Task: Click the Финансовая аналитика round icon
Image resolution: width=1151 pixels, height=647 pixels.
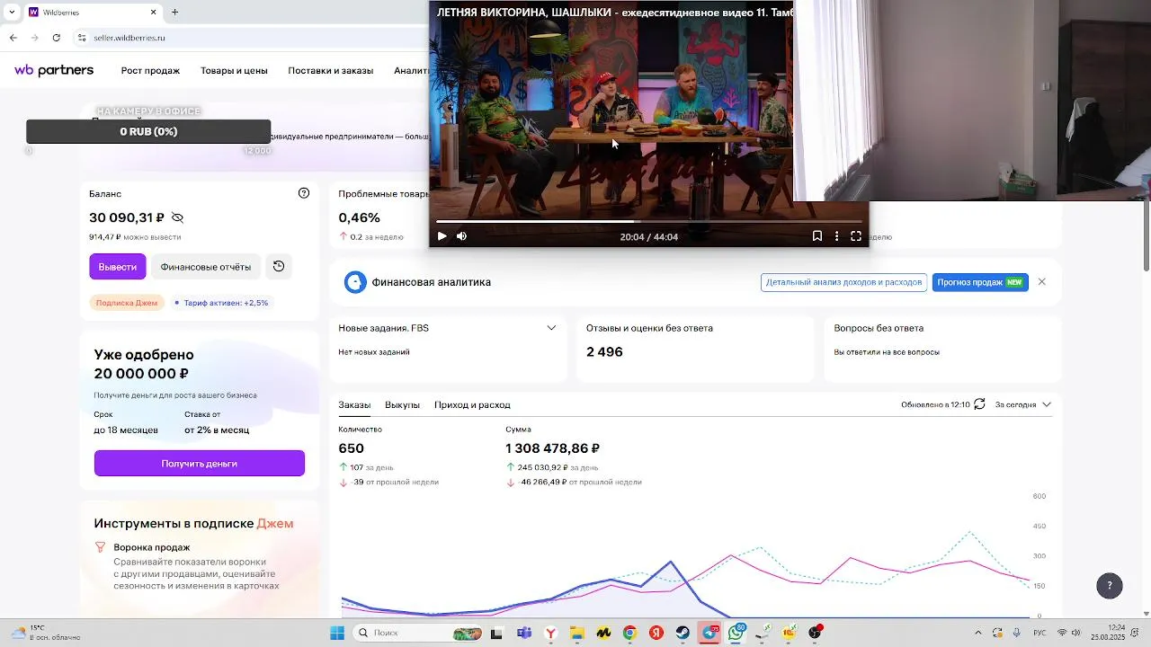Action: 355,282
